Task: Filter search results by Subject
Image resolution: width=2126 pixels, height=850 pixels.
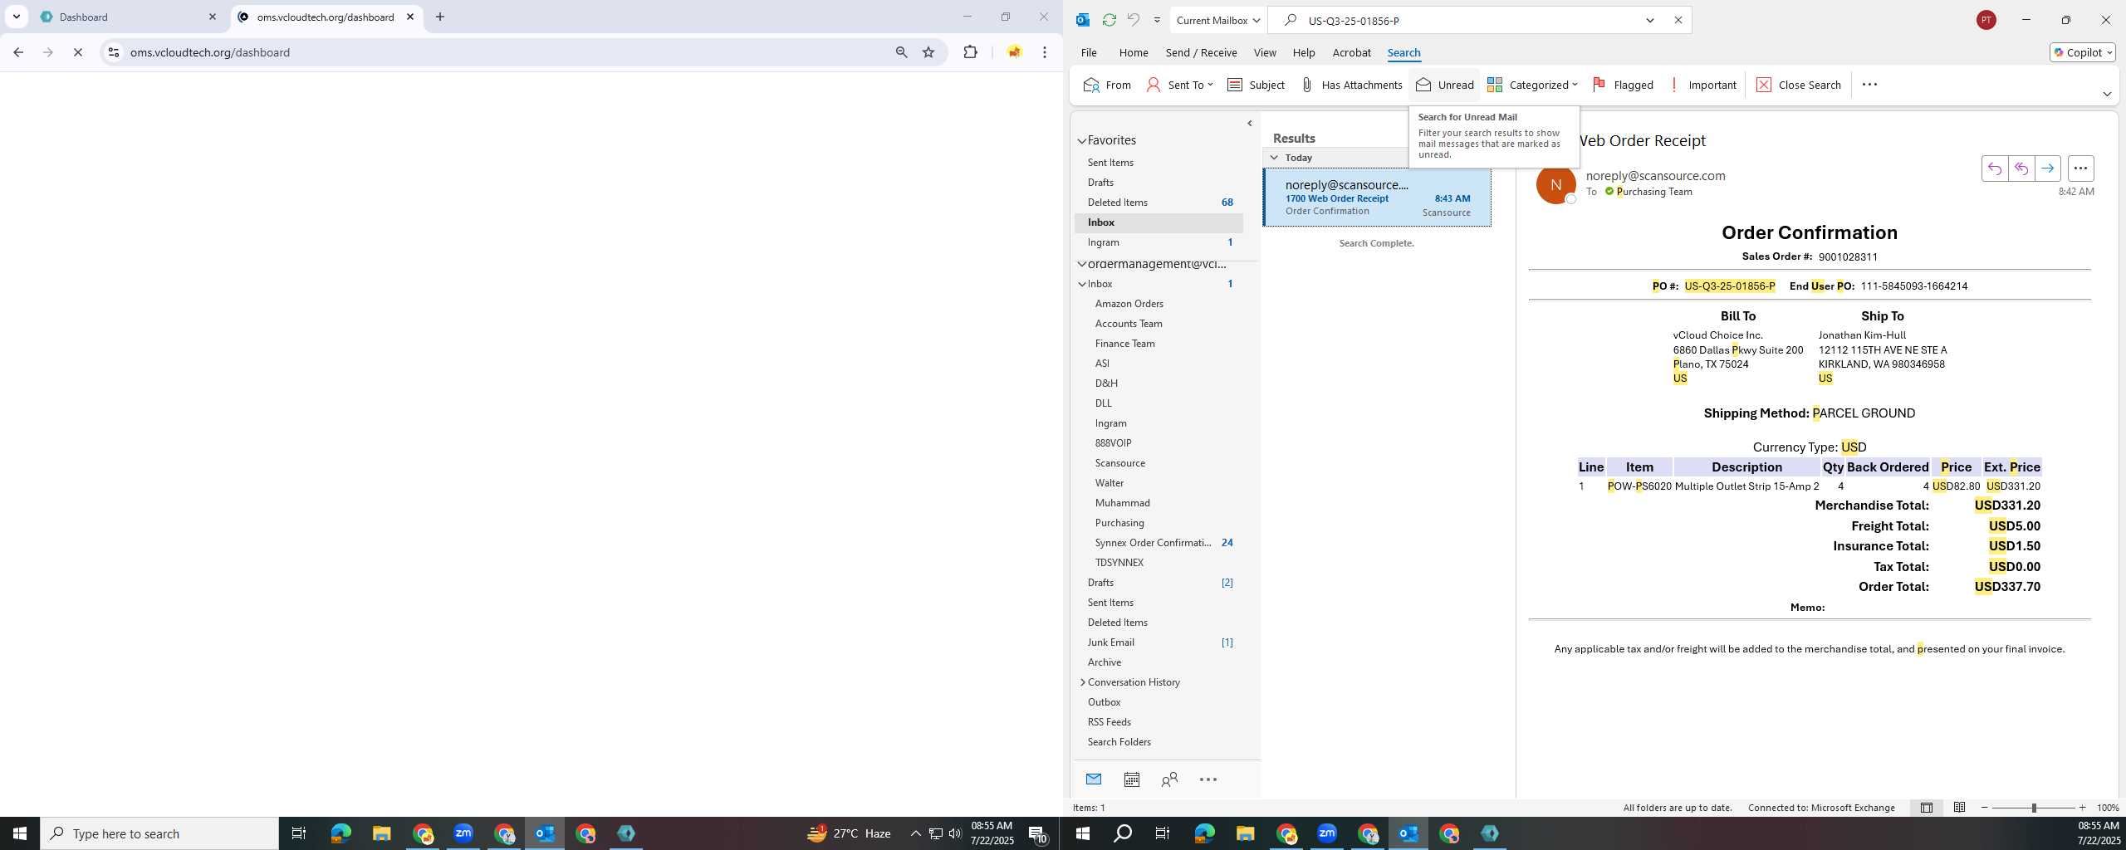Action: 1256,85
